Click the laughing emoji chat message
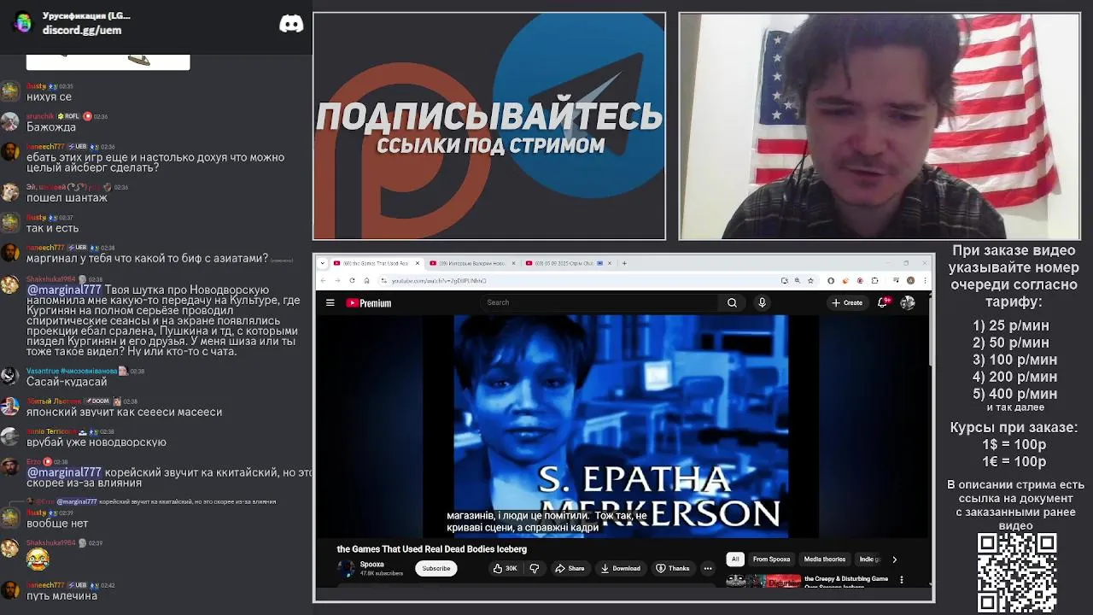The width and height of the screenshot is (1093, 615). tap(38, 559)
